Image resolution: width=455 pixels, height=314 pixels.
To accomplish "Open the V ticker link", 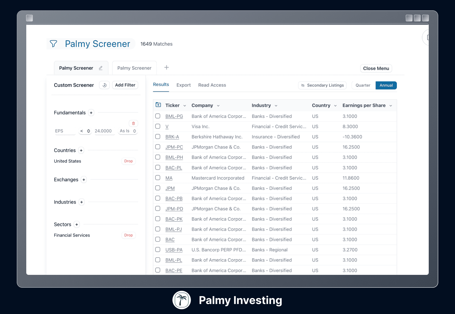I will click(x=167, y=127).
